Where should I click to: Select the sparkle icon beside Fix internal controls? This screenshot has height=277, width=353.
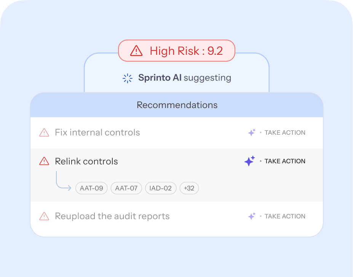pyautogui.click(x=252, y=132)
